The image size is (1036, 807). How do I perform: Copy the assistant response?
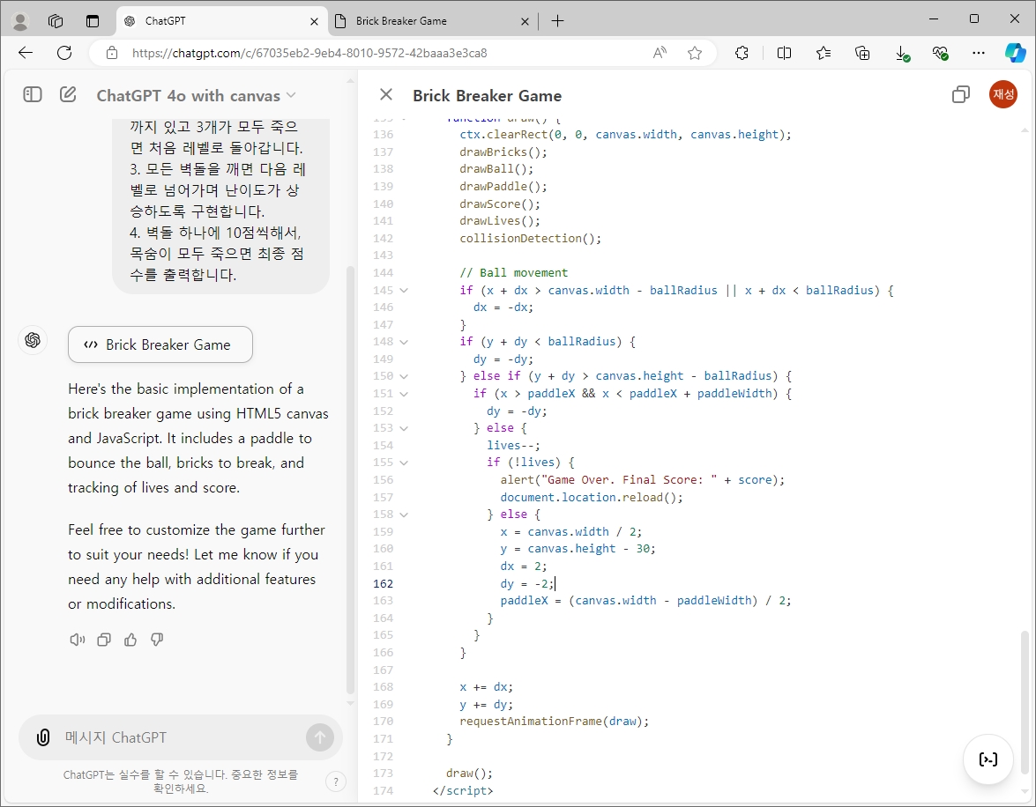tap(104, 640)
